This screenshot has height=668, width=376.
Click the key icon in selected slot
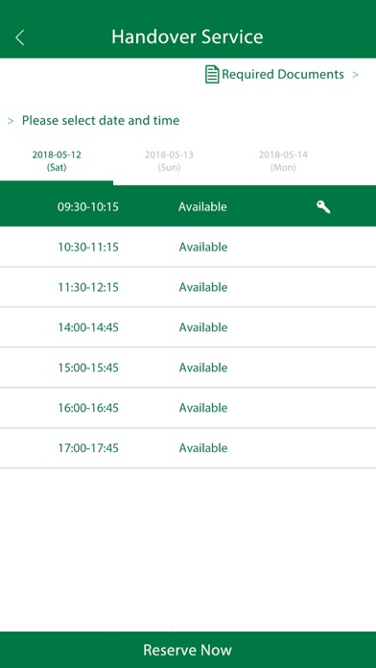click(323, 207)
